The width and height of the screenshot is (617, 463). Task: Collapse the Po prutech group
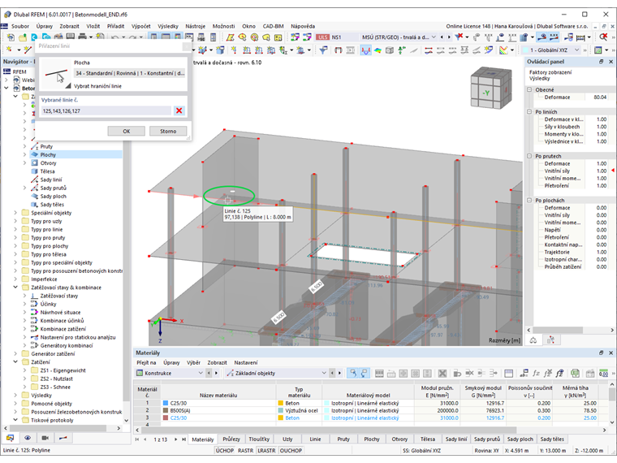click(529, 156)
